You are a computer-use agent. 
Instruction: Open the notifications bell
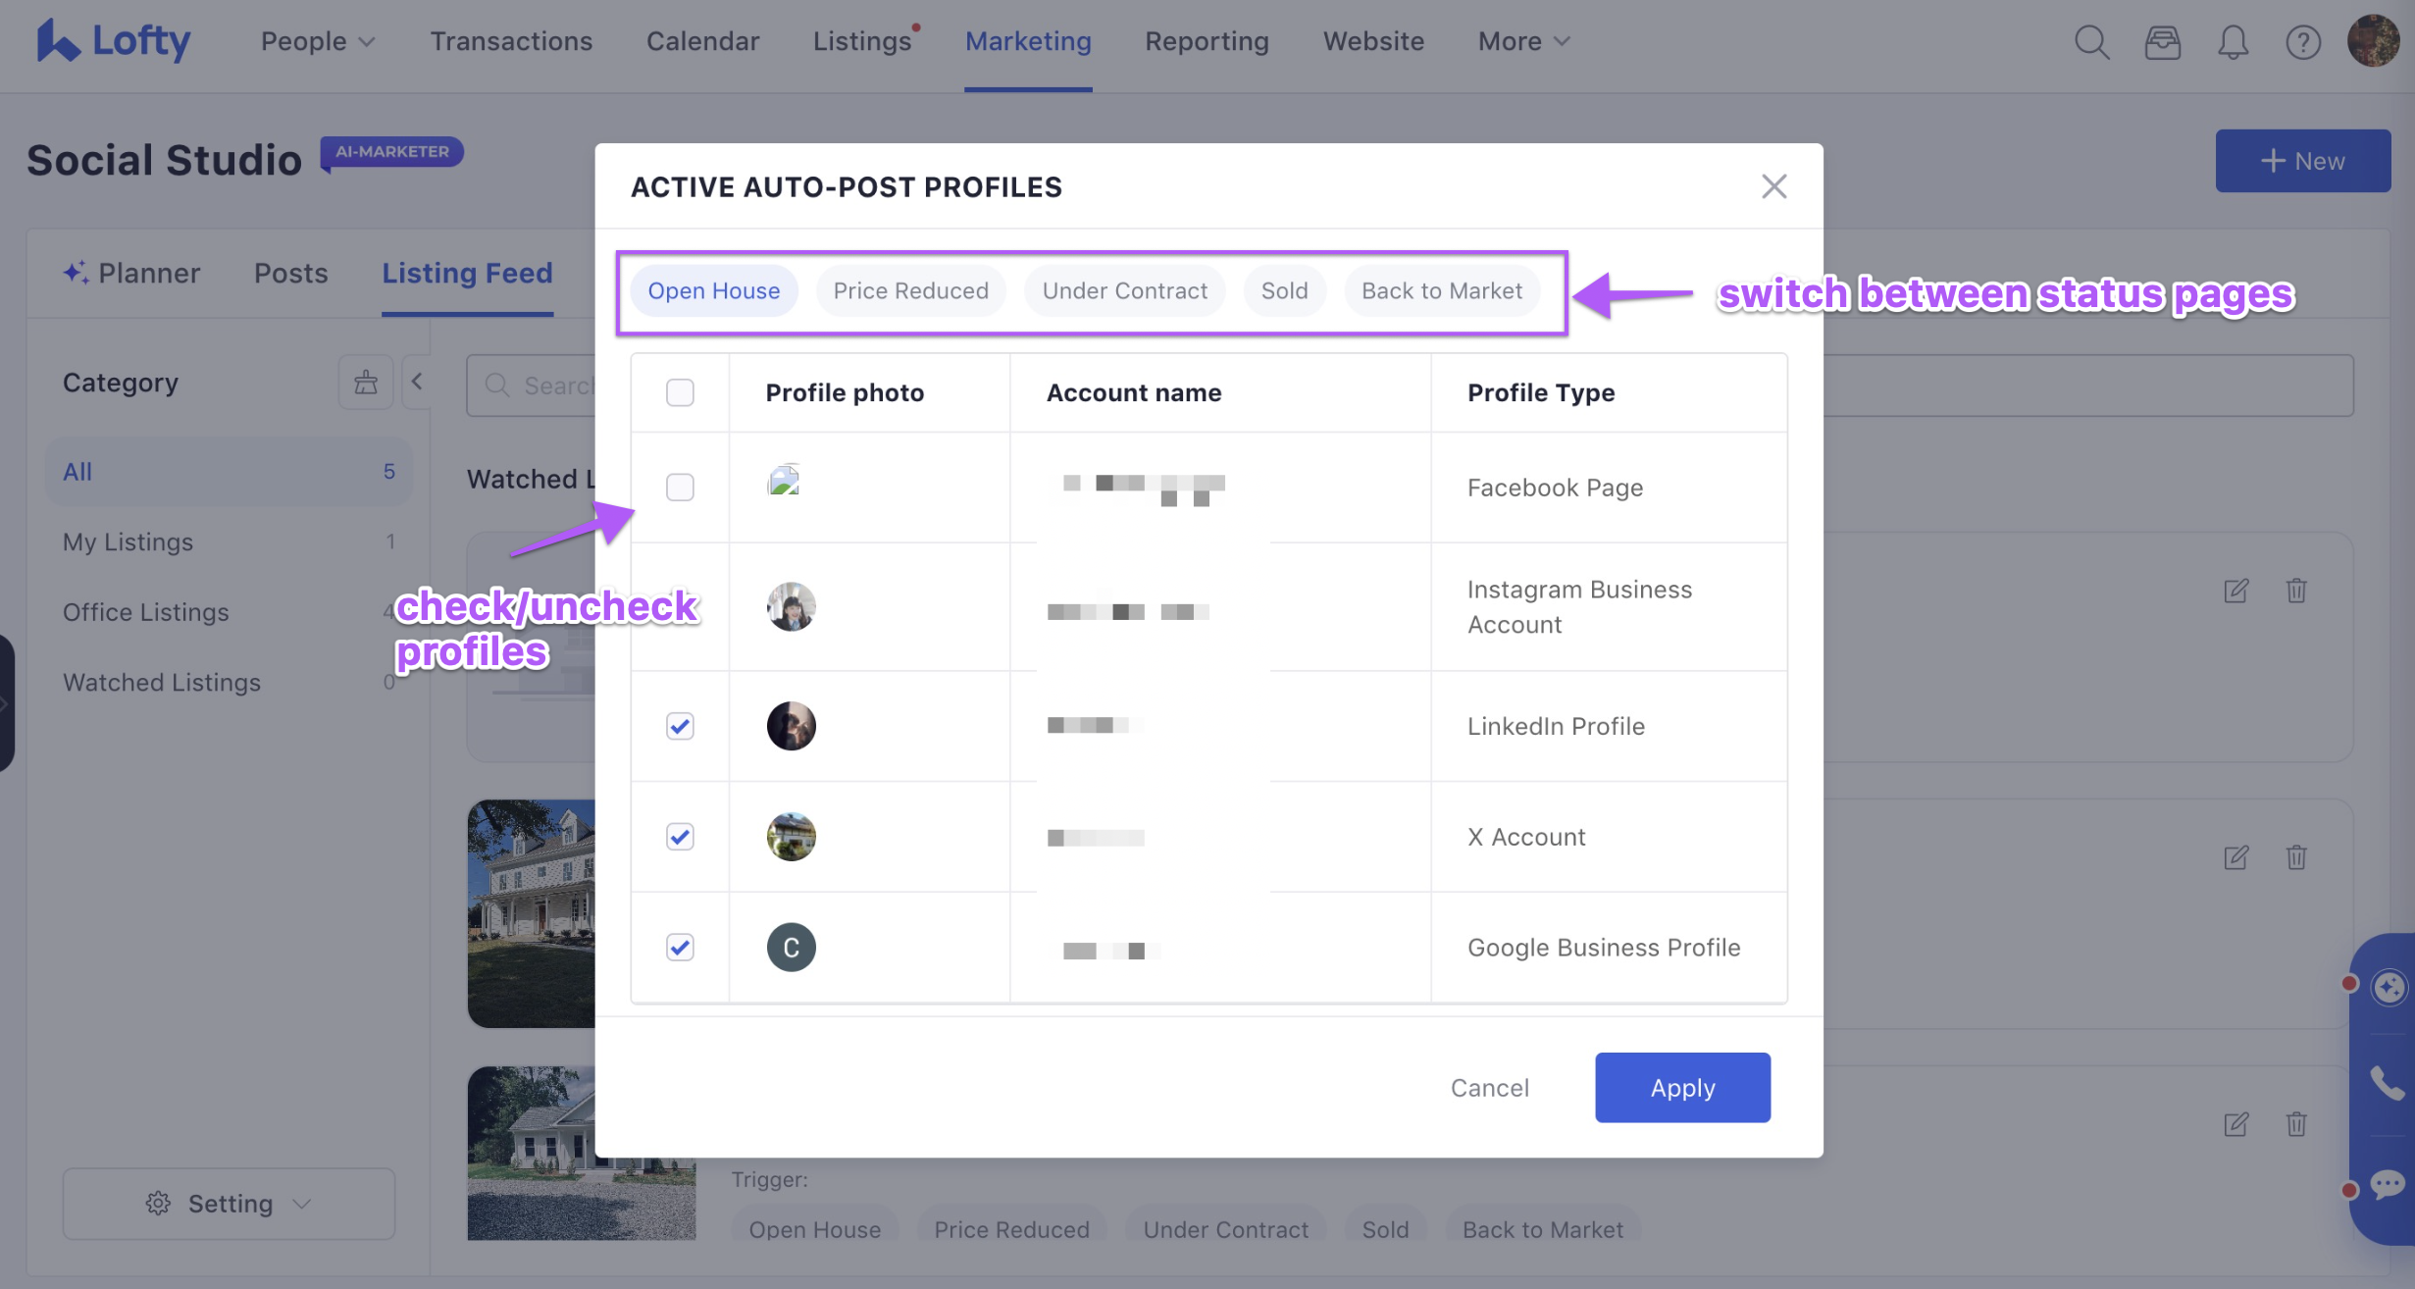click(2233, 42)
